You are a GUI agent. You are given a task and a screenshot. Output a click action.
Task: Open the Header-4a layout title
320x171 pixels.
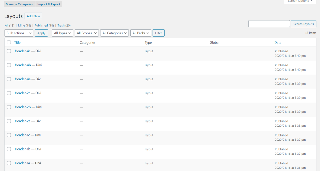tap(23, 79)
